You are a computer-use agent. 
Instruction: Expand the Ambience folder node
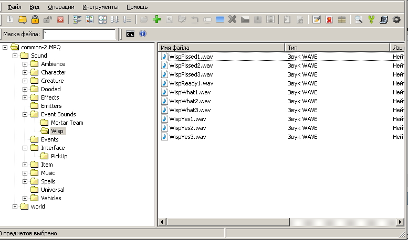[25, 64]
